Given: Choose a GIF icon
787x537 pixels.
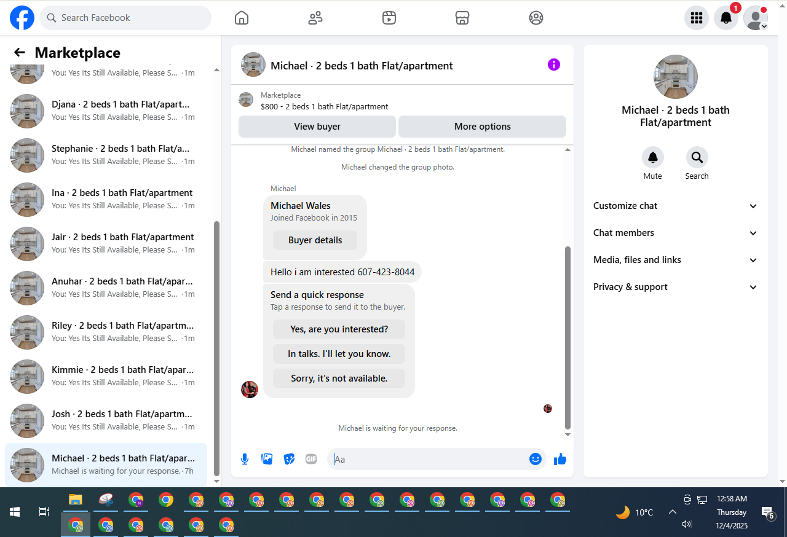Looking at the screenshot, I should pyautogui.click(x=311, y=459).
